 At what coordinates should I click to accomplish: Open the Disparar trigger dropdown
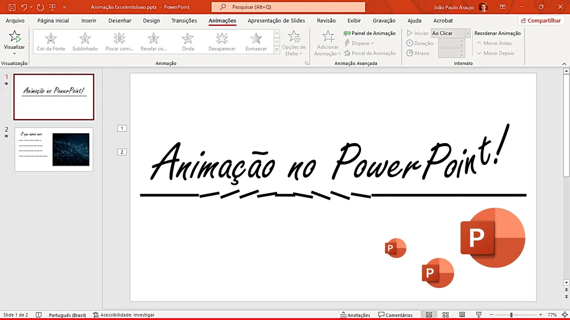pyautogui.click(x=359, y=43)
